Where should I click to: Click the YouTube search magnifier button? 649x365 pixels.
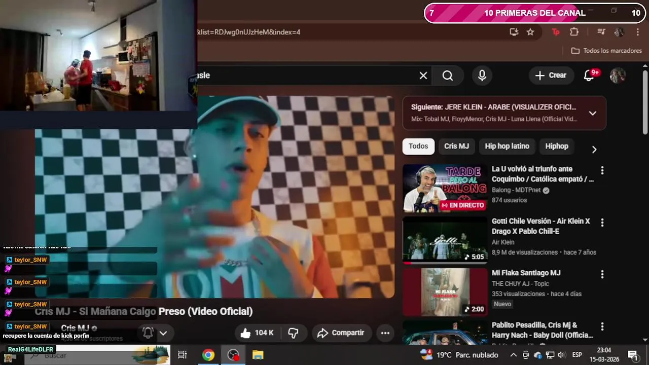click(x=448, y=76)
